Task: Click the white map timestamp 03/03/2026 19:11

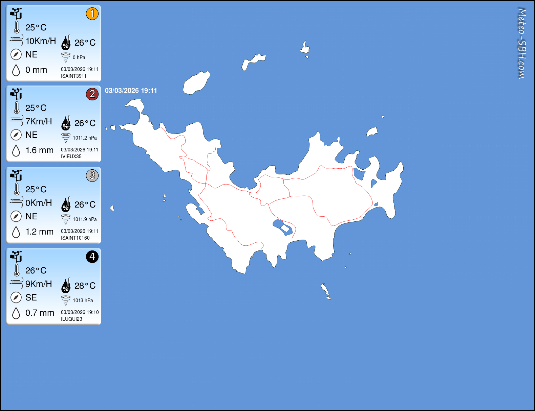Action: point(131,91)
